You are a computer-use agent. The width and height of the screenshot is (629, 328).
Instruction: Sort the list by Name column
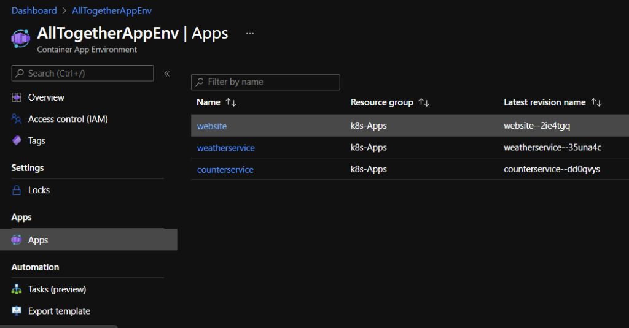230,102
